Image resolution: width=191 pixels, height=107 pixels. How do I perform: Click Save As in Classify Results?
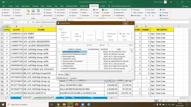64,33
